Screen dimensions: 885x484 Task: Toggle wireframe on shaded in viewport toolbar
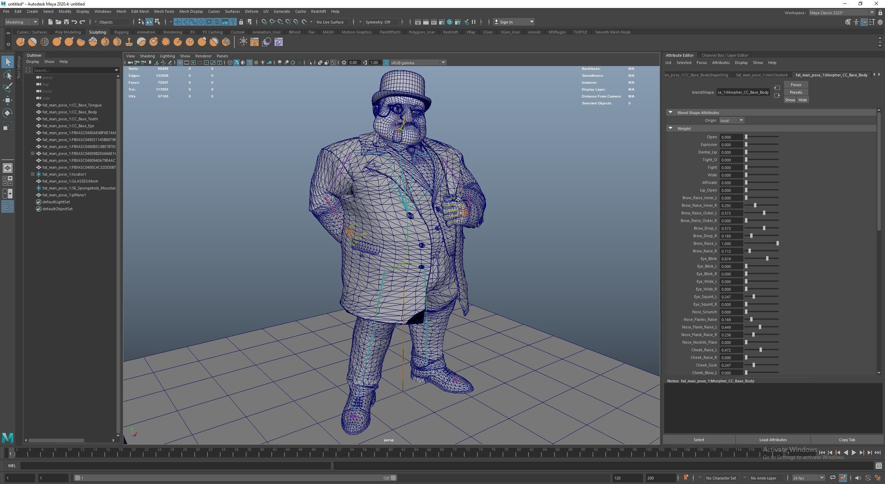tap(250, 63)
